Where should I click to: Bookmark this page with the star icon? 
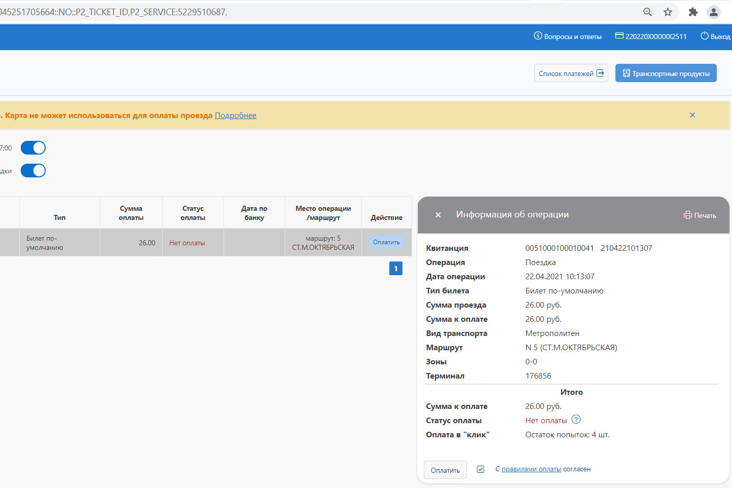(668, 12)
